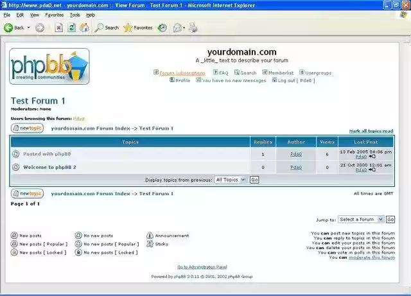Open the Tools menu

pyautogui.click(x=75, y=15)
